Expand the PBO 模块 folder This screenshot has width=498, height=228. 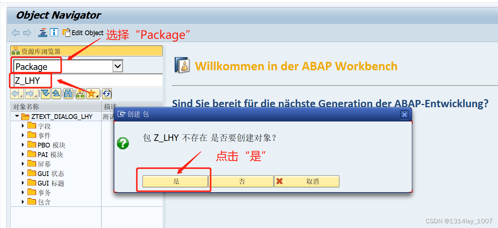click(x=23, y=145)
